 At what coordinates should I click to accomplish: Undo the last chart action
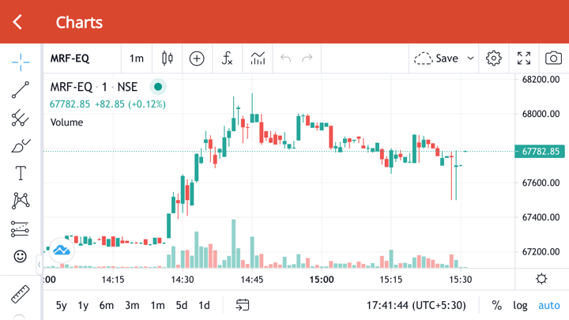coord(285,58)
